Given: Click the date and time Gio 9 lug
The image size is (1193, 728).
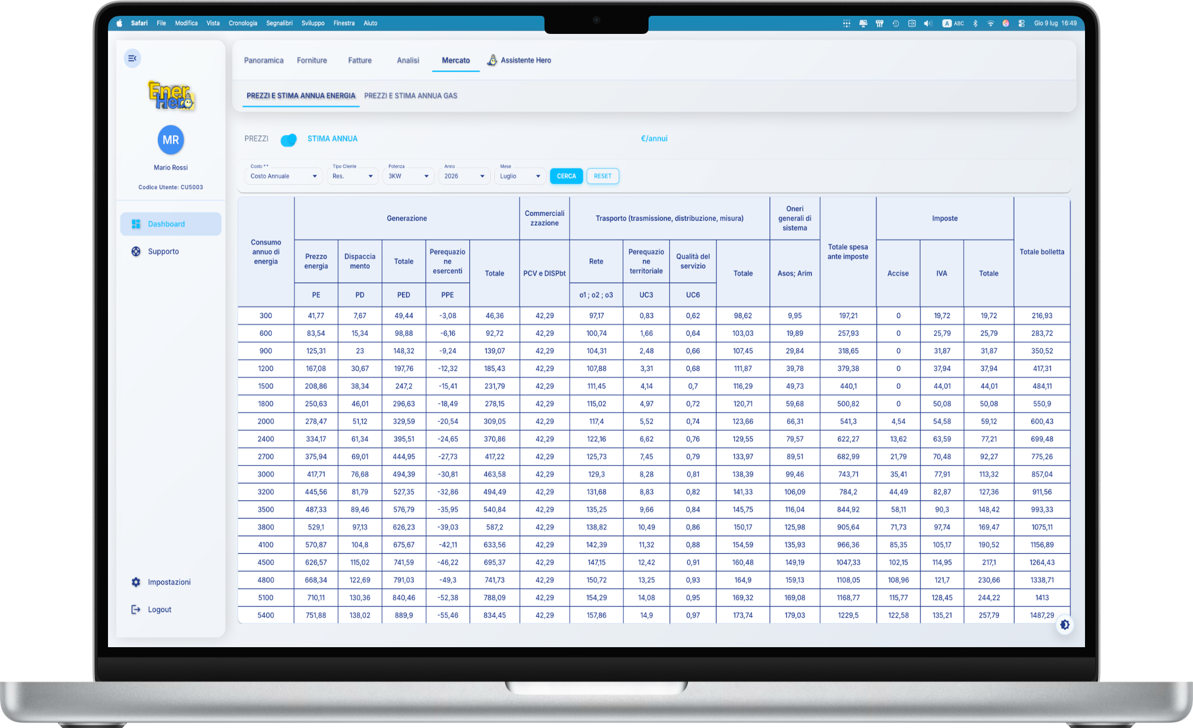Looking at the screenshot, I should (x=1056, y=23).
